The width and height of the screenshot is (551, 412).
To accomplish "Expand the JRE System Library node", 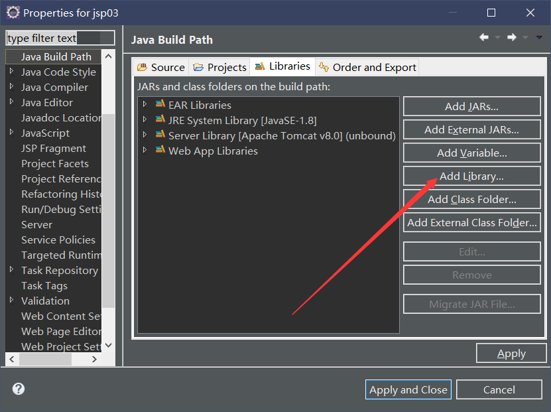I will pyautogui.click(x=145, y=119).
